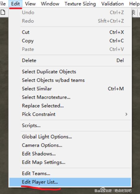Choose Replace Selected menu item
This screenshot has height=194, width=140.
pos(70,106)
